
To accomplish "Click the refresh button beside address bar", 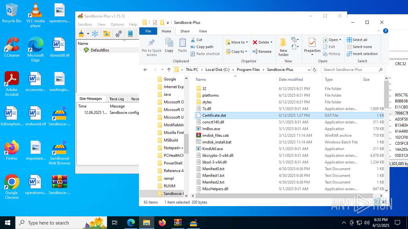I will pos(315,70).
